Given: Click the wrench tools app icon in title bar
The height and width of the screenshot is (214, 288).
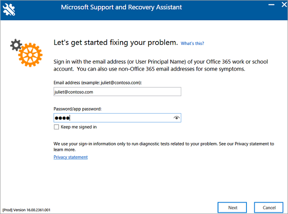Looking at the screenshot, I should 9,9.
